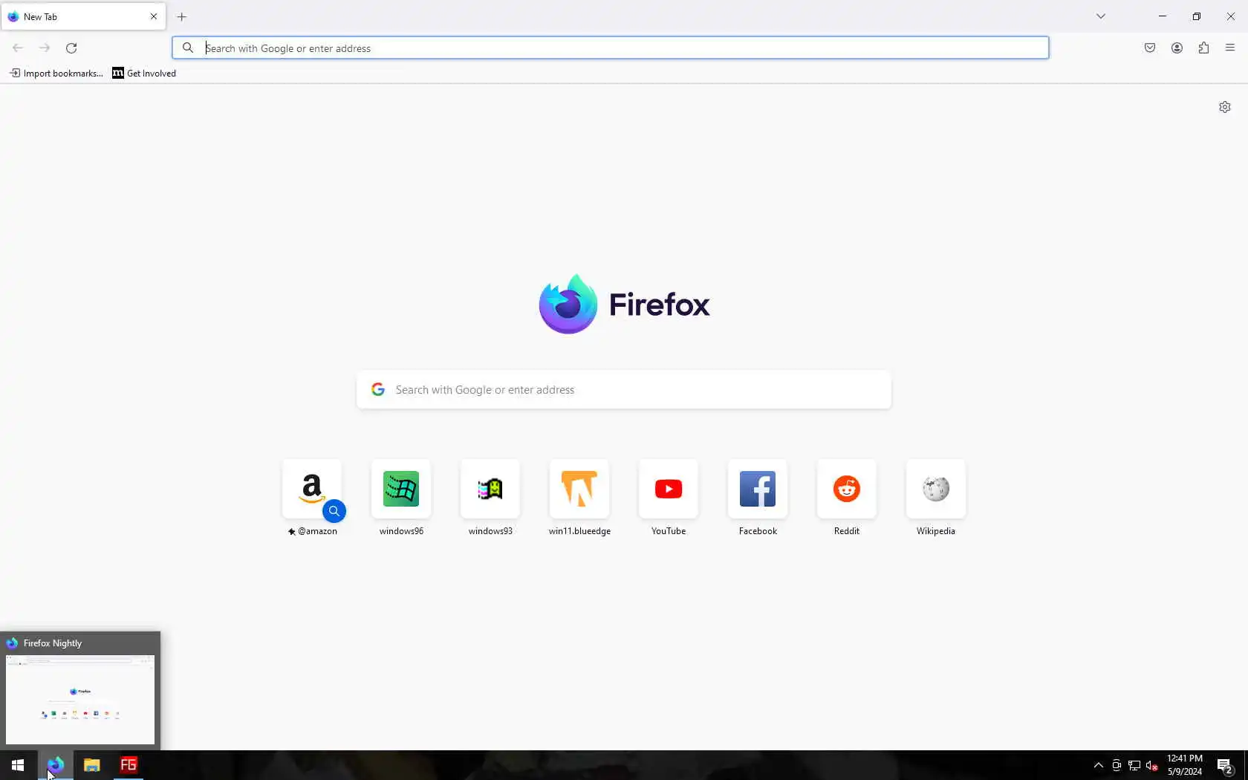Open the Firefox account icon
This screenshot has width=1248, height=780.
(1177, 48)
